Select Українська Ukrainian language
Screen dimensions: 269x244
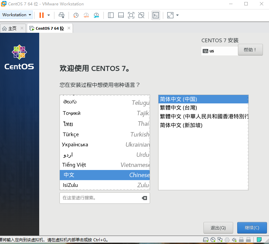pyautogui.click(x=105, y=145)
